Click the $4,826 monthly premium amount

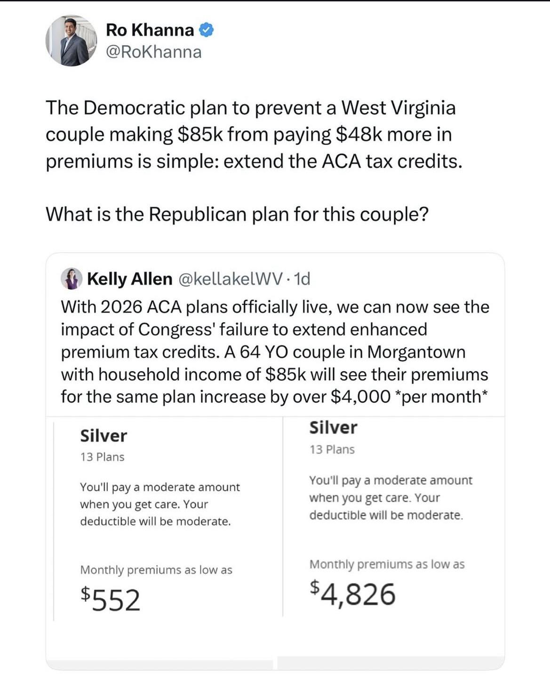[353, 593]
